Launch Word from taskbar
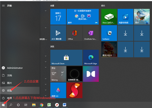 [x=64, y=105]
